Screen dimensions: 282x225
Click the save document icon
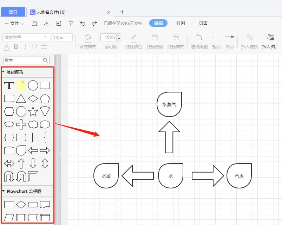tap(34, 23)
